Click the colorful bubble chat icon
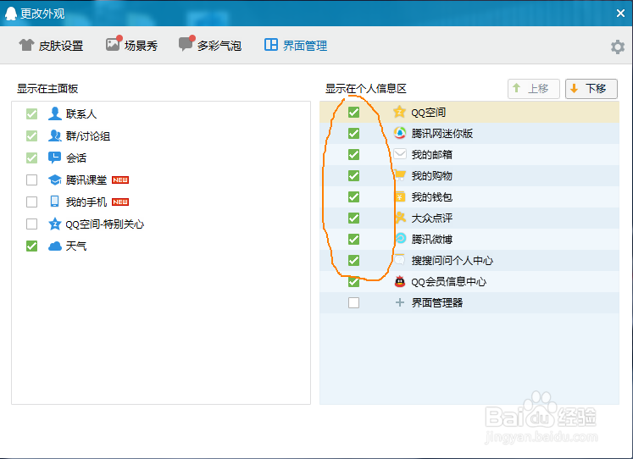633x459 pixels. point(186,43)
